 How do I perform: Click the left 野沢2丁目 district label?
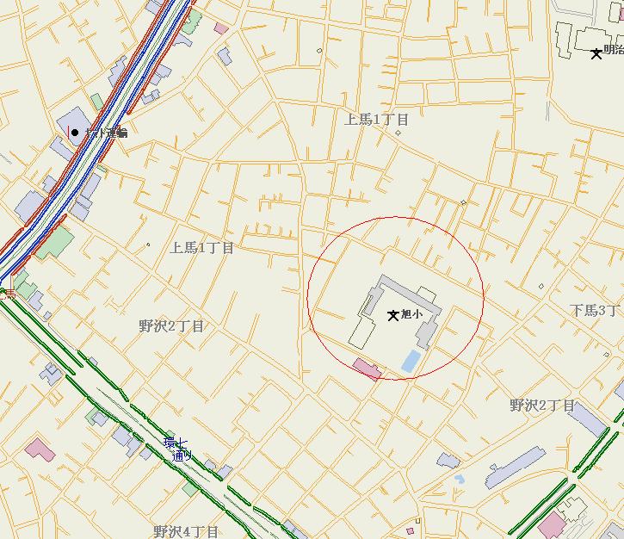coord(171,326)
